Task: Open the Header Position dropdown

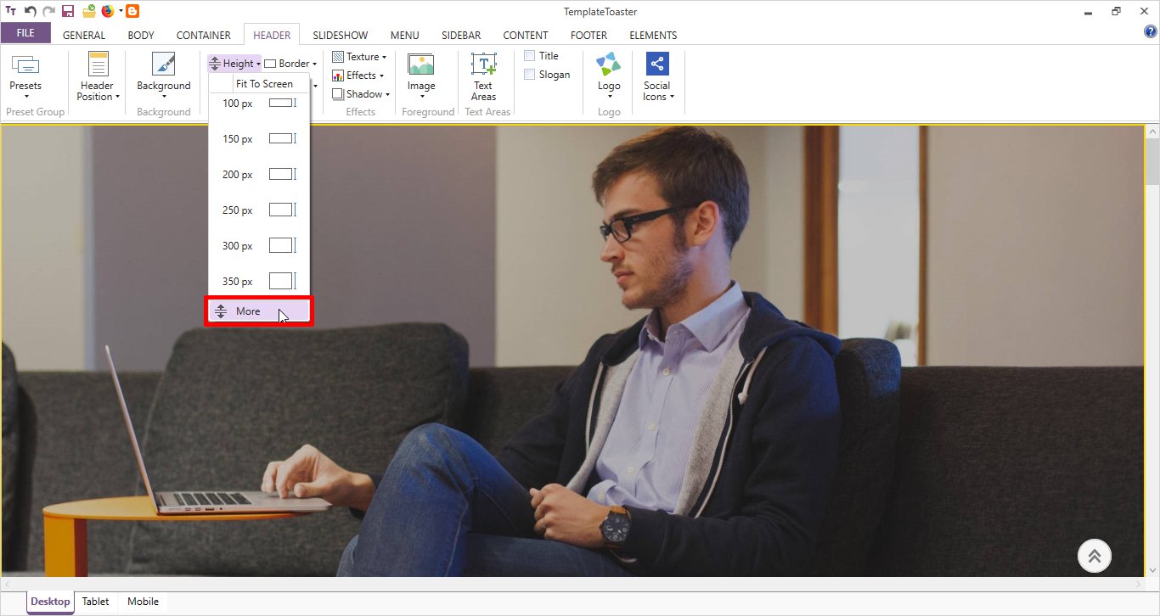Action: [x=99, y=91]
